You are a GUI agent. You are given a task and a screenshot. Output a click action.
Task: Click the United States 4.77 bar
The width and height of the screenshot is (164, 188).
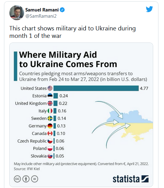pos(96,88)
